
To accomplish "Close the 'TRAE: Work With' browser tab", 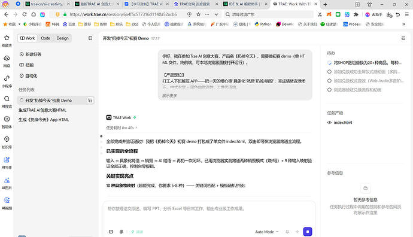I will coord(315,4).
